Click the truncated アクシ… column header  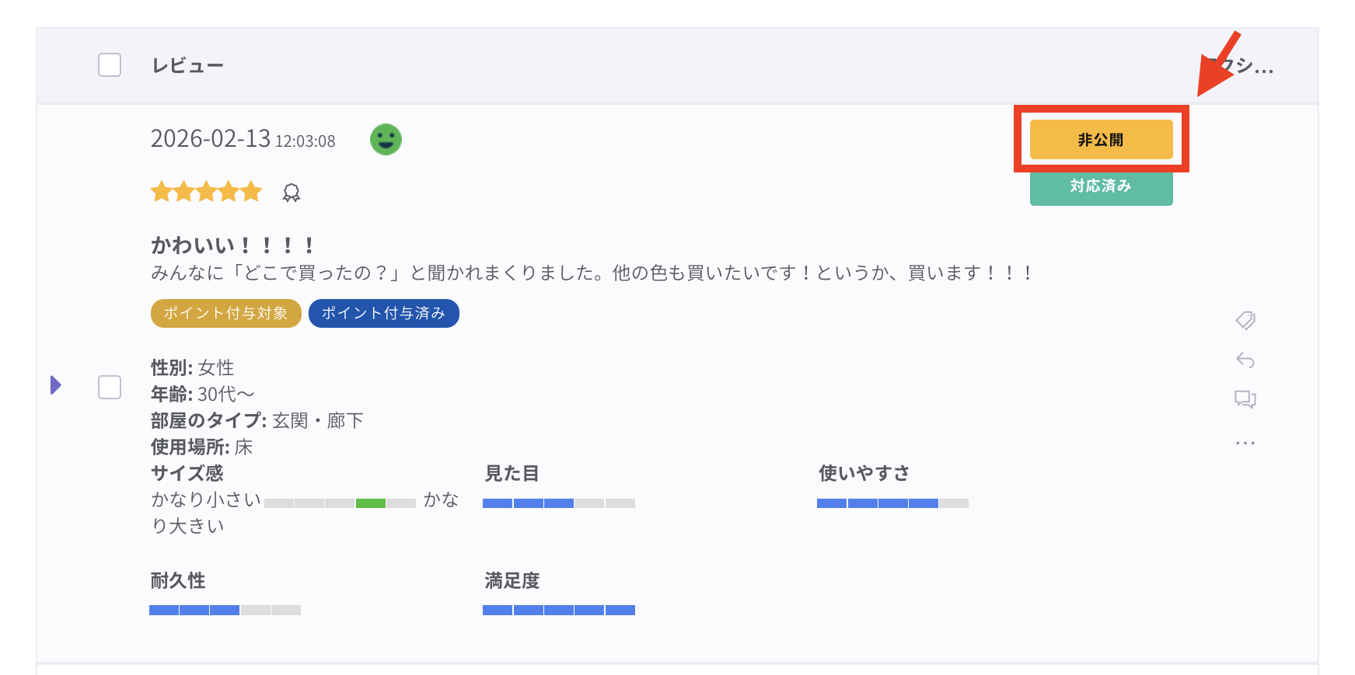[1245, 67]
